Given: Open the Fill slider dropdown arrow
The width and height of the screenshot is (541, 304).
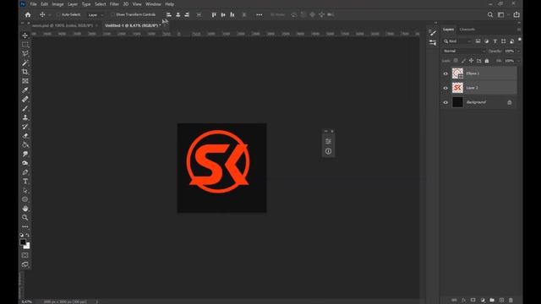Looking at the screenshot, I should [518, 61].
